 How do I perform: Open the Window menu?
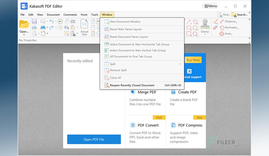click(x=107, y=15)
